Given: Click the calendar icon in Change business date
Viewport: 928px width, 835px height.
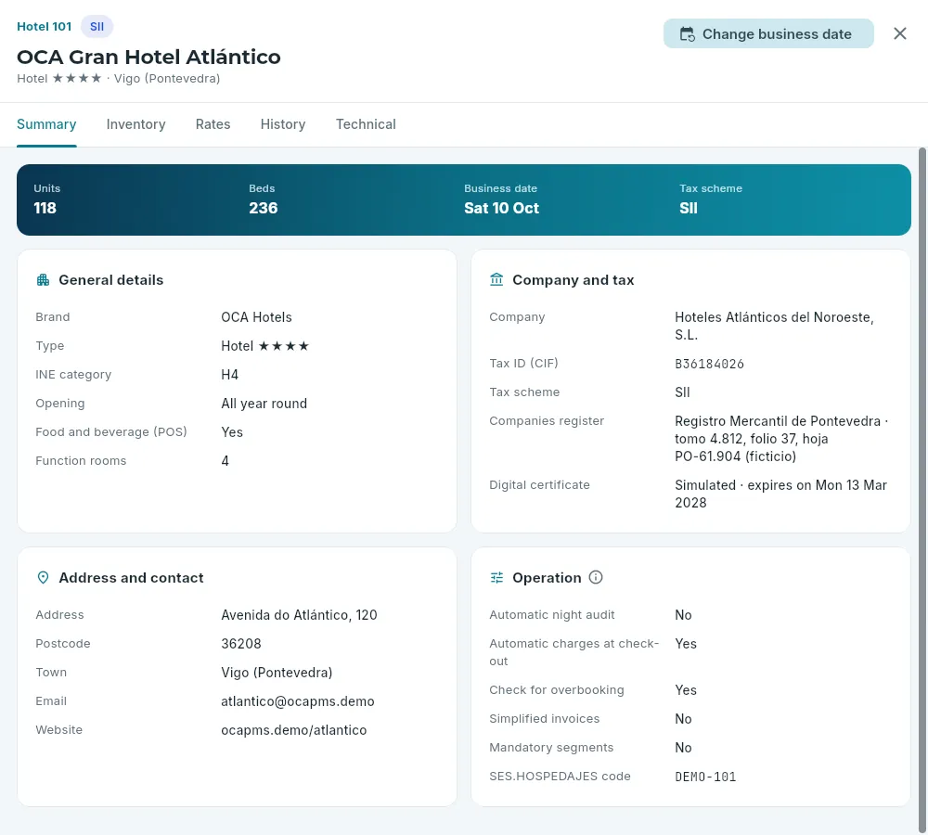Looking at the screenshot, I should tap(687, 34).
